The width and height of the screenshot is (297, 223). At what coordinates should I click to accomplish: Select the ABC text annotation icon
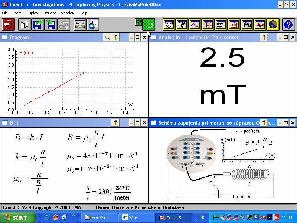(x=260, y=25)
